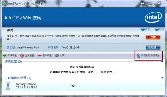Click the 共用我的網際網路 sharing icon
Viewport: 167px width, 97px height.
tap(138, 56)
